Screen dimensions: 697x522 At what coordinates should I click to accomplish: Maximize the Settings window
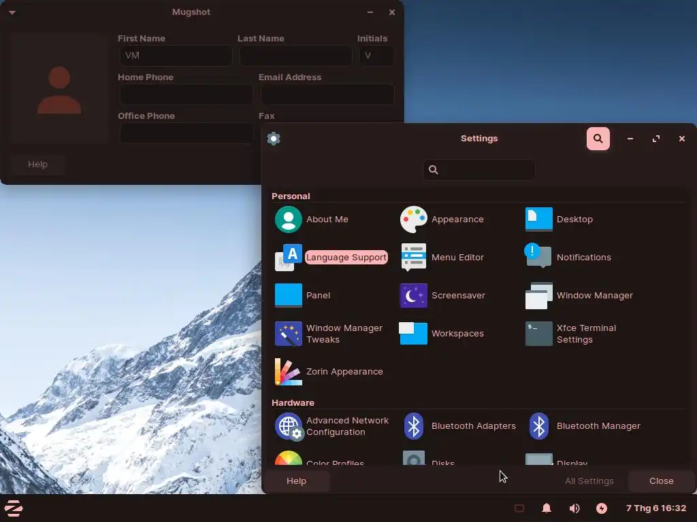pos(655,139)
